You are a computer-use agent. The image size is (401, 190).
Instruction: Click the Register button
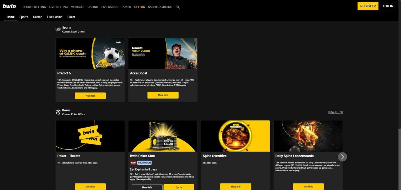(x=368, y=6)
